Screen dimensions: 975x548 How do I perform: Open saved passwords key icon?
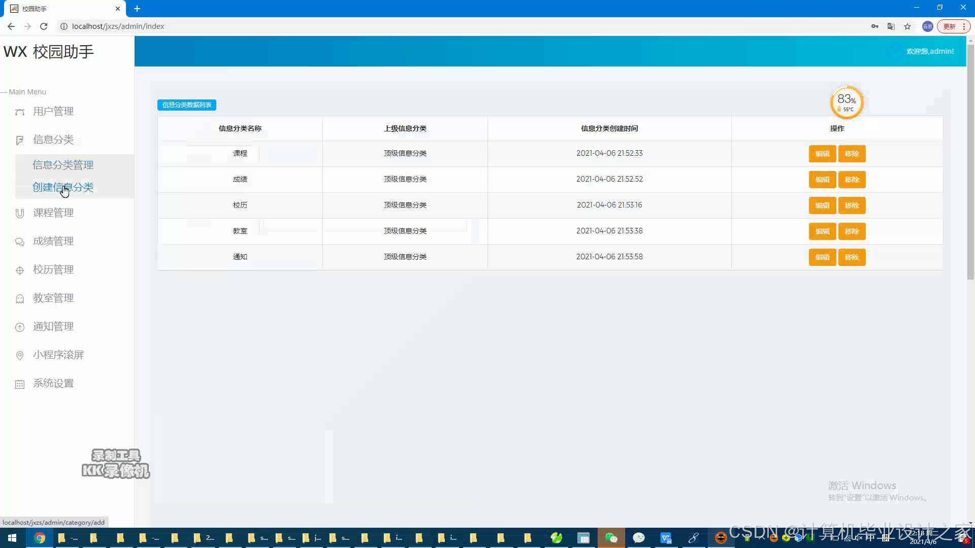875,26
